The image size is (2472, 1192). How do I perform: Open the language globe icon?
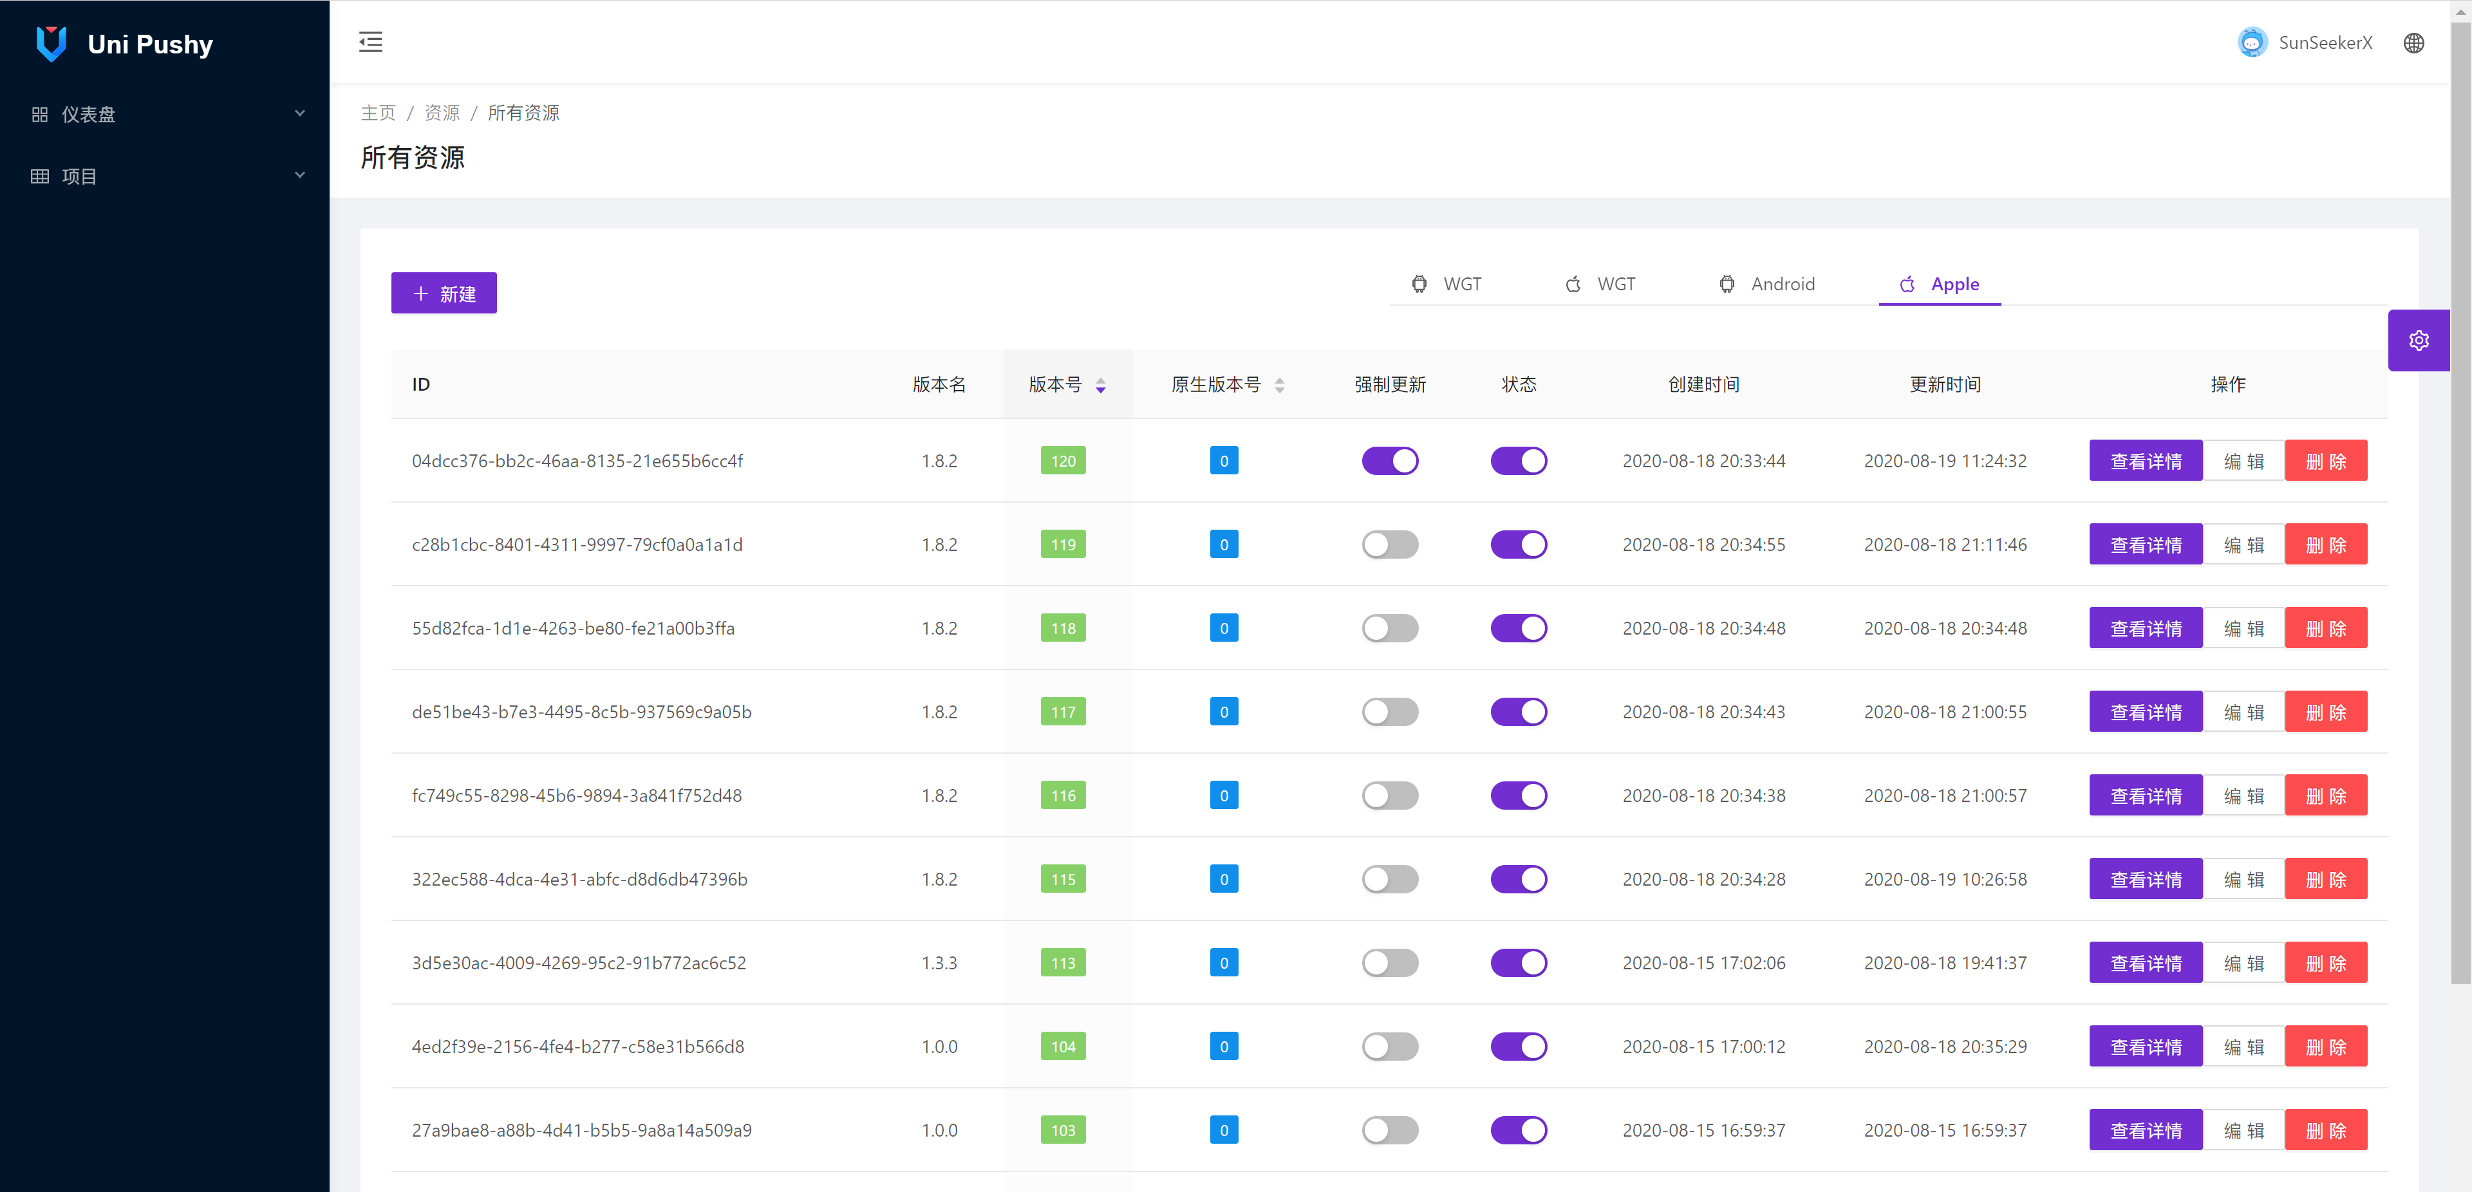(x=2413, y=43)
